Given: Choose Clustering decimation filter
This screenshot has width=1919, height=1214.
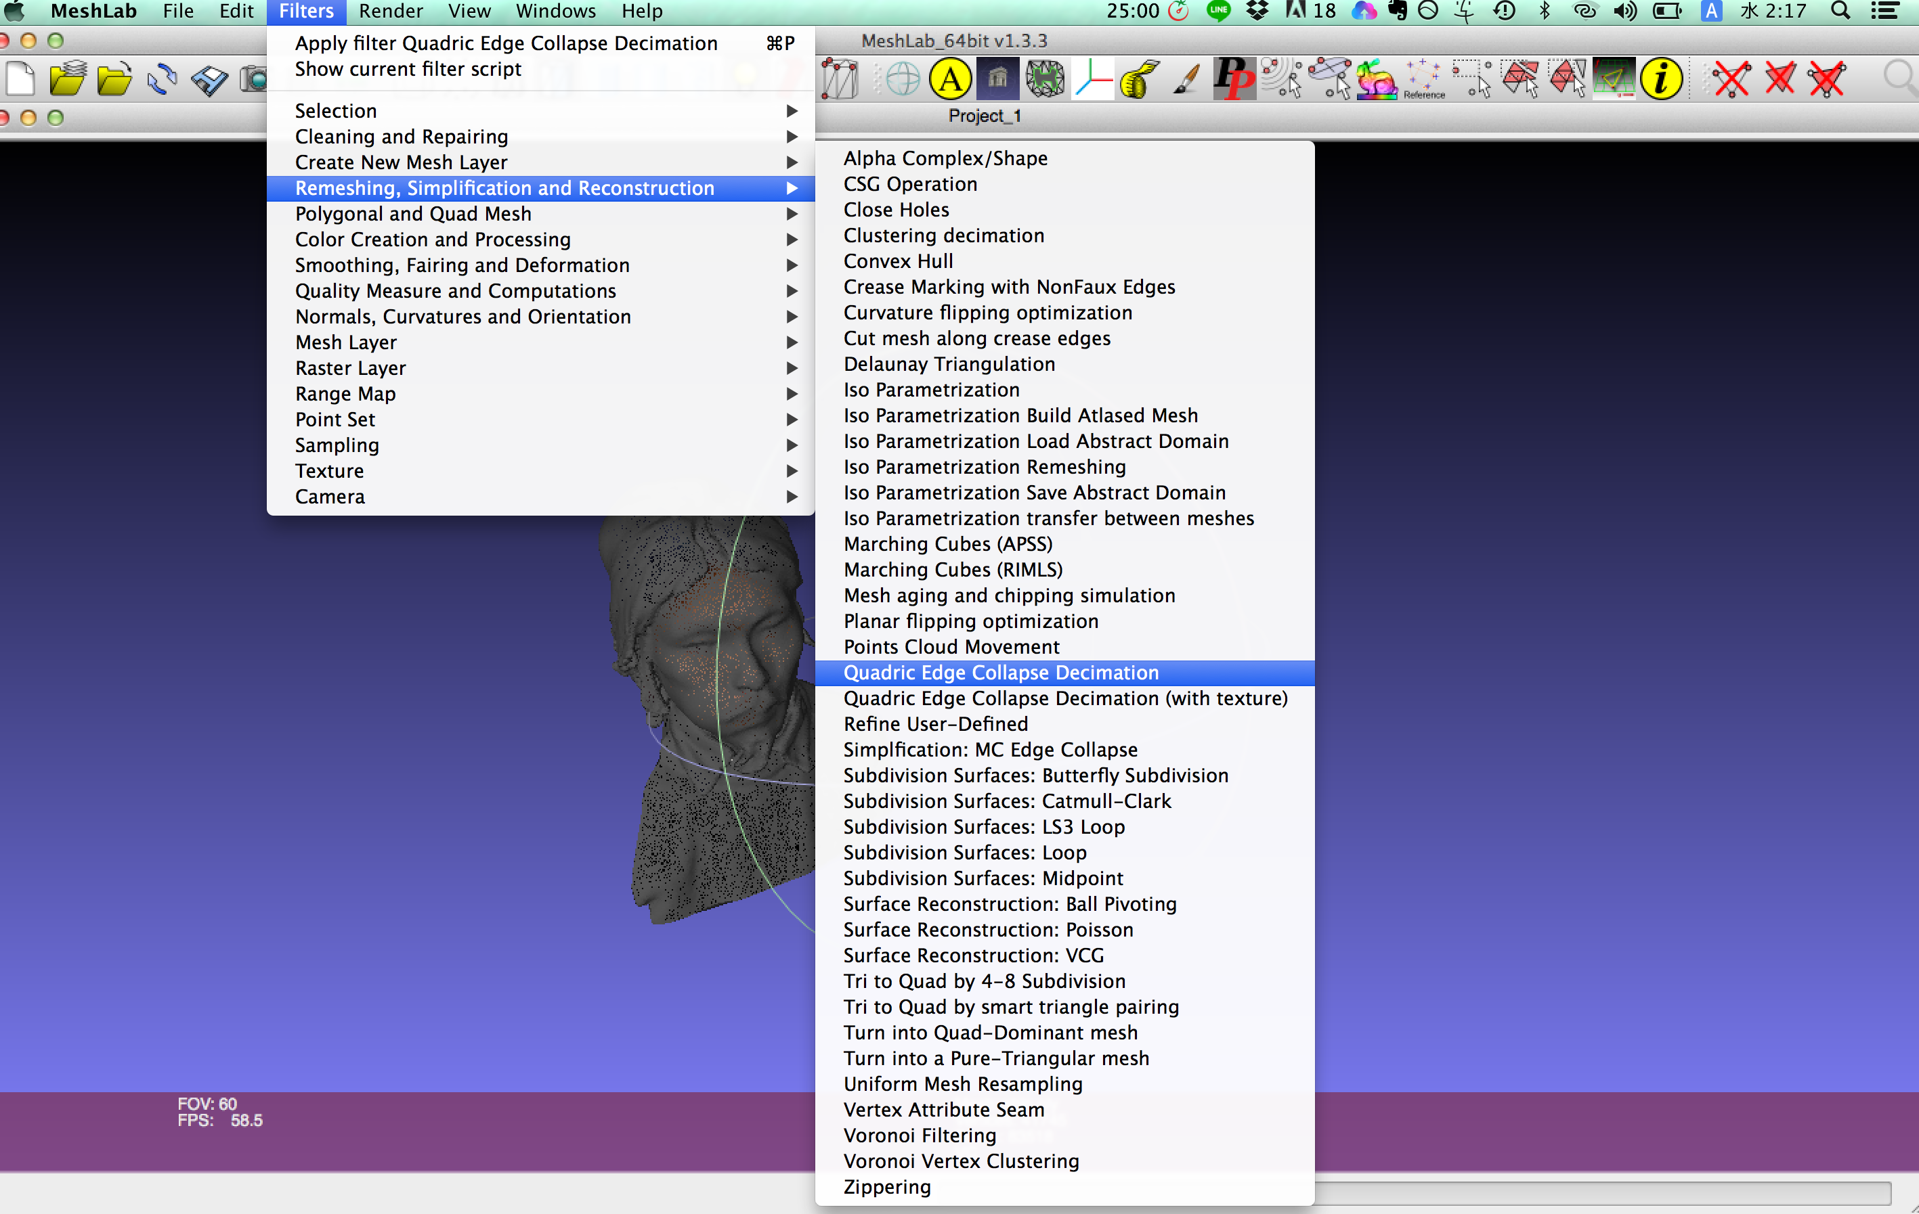Looking at the screenshot, I should [x=1064, y=235].
